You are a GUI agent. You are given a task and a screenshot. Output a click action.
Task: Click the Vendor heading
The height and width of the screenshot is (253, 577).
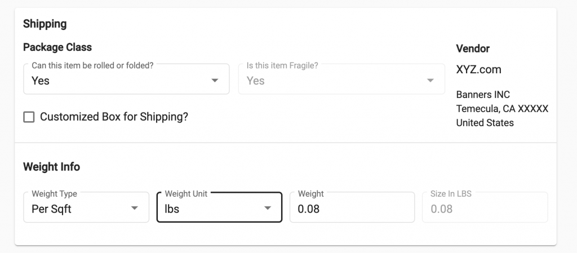click(473, 48)
